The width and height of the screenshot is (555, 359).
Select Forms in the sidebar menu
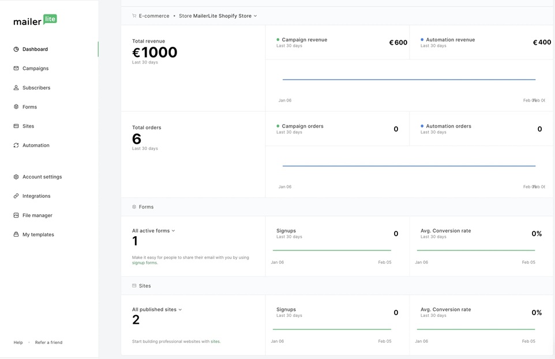(x=30, y=107)
